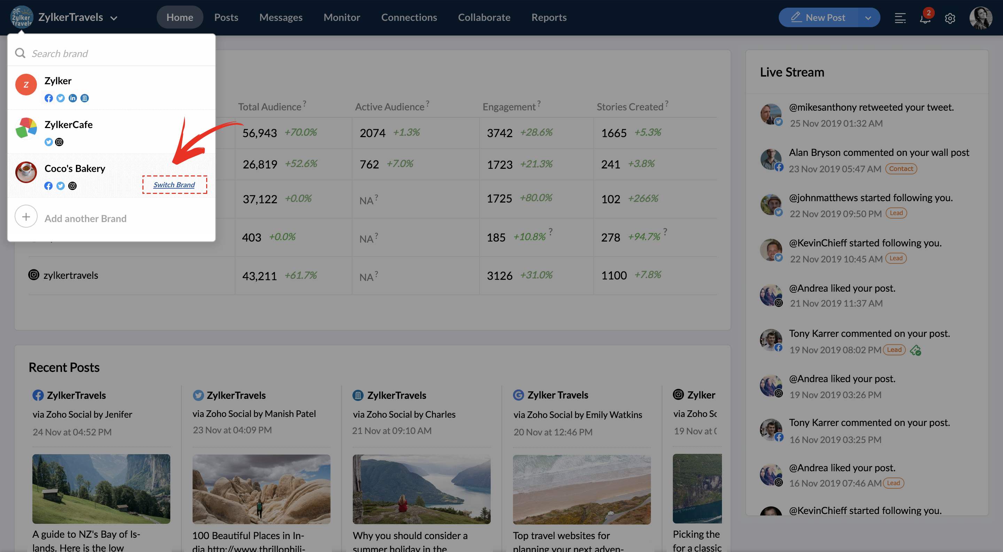Open the Messages tab
Screen dimensions: 1003x552
(x=281, y=17)
